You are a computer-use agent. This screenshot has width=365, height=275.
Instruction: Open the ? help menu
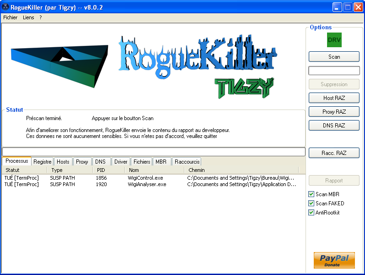click(40, 17)
